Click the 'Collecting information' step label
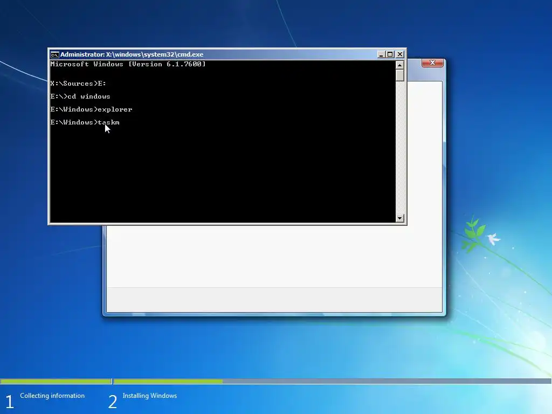Image resolution: width=552 pixels, height=414 pixels. 52,396
